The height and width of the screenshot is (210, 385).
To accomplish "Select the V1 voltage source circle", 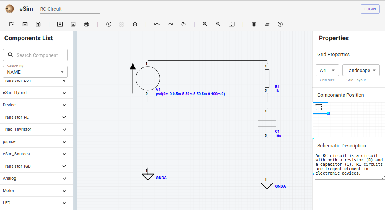I will click(148, 79).
